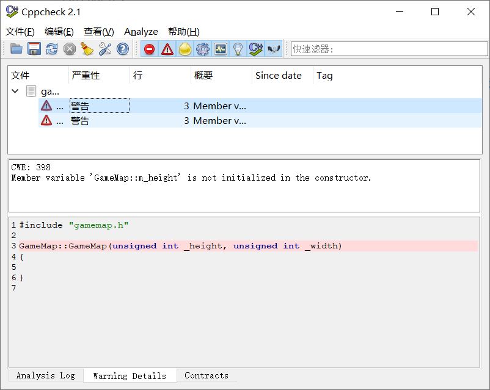Open the 查看(V) menu

99,32
